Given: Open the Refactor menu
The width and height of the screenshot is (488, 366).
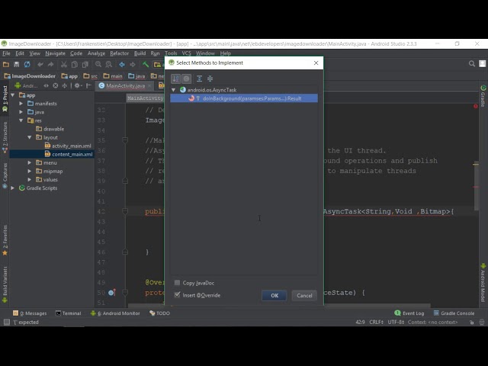Looking at the screenshot, I should (x=119, y=53).
